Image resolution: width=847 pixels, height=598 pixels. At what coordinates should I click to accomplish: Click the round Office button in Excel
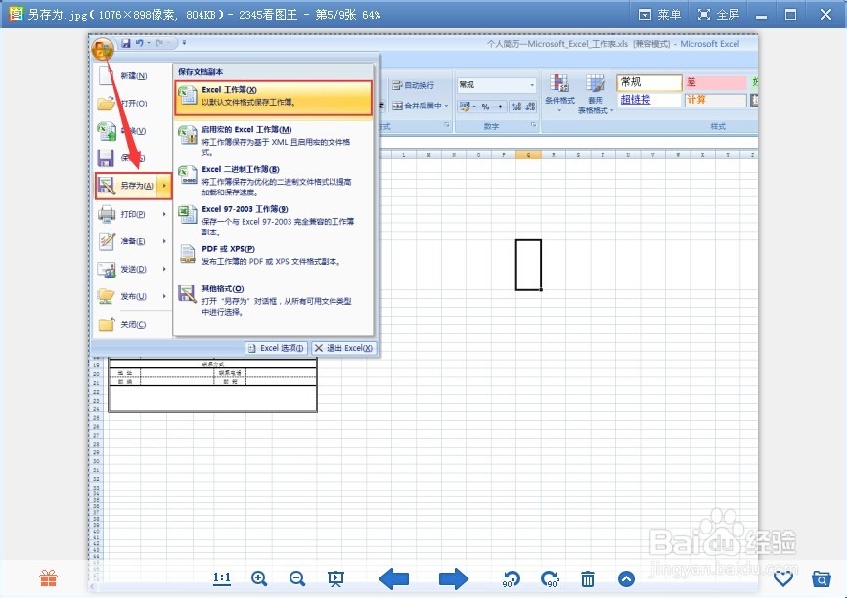102,49
